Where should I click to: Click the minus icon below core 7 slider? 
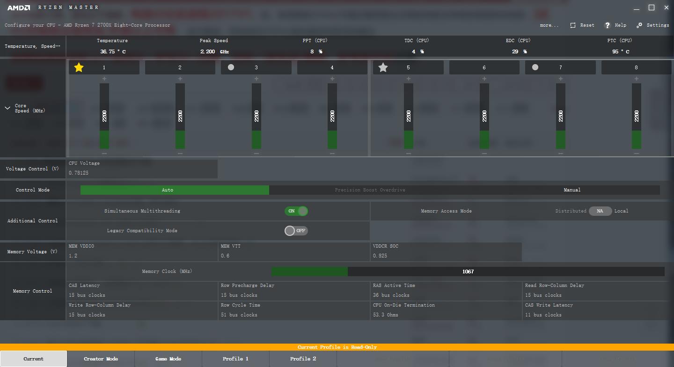[561, 154]
